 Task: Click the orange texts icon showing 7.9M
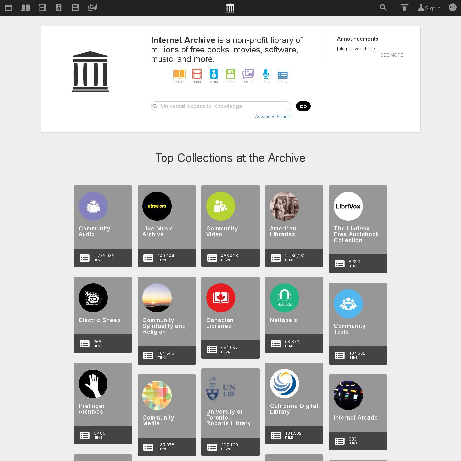click(179, 74)
